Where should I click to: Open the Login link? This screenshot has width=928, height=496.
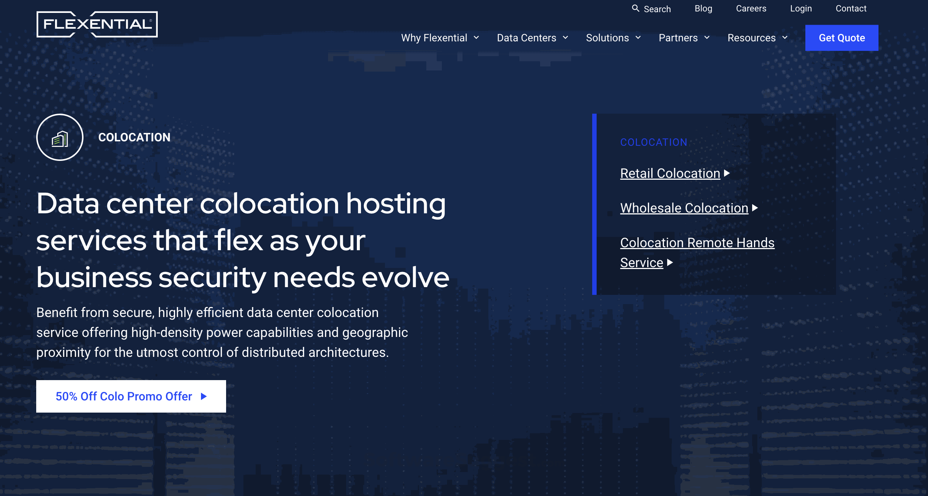point(801,8)
